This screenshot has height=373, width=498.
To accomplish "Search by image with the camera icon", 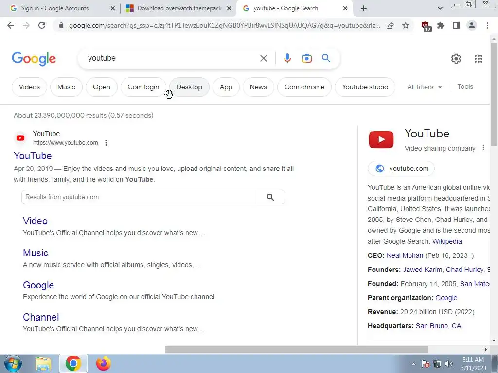I will [x=306, y=58].
